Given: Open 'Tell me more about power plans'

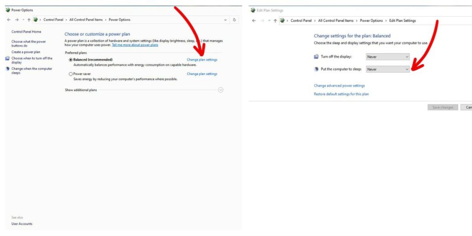Looking at the screenshot, I should point(135,45).
